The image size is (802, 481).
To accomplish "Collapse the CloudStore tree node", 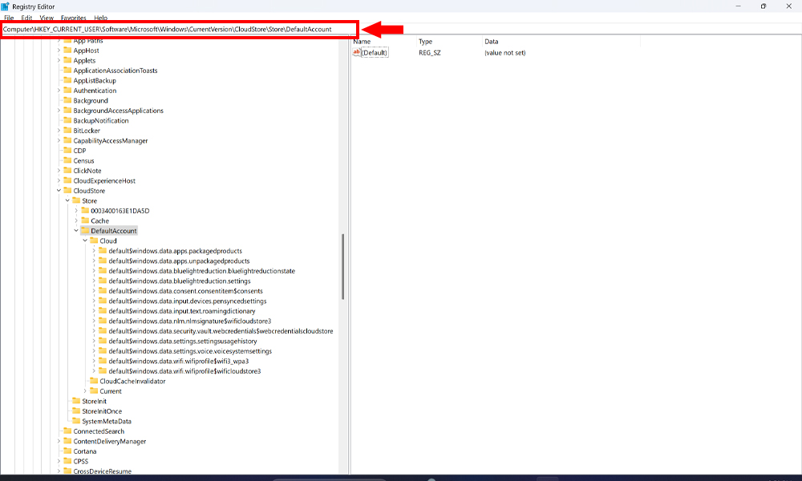I will point(59,191).
